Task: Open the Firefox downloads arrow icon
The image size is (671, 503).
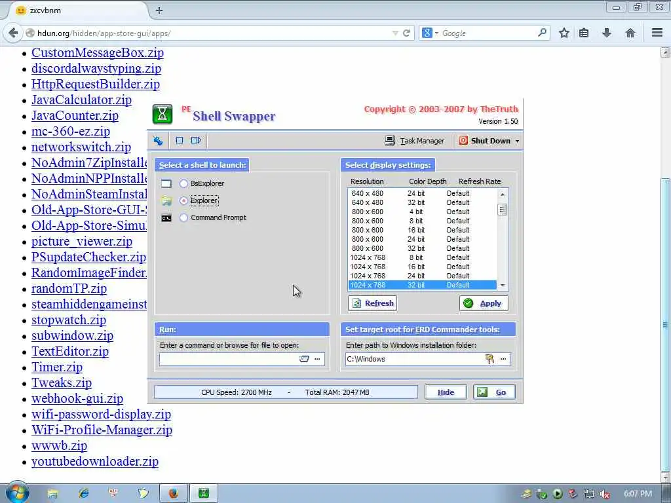Action: (x=606, y=33)
